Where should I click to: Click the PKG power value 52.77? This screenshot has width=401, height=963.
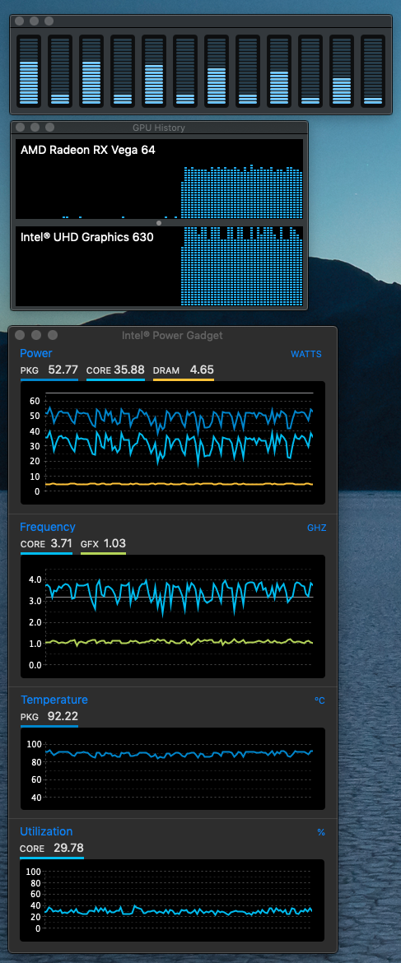[63, 370]
